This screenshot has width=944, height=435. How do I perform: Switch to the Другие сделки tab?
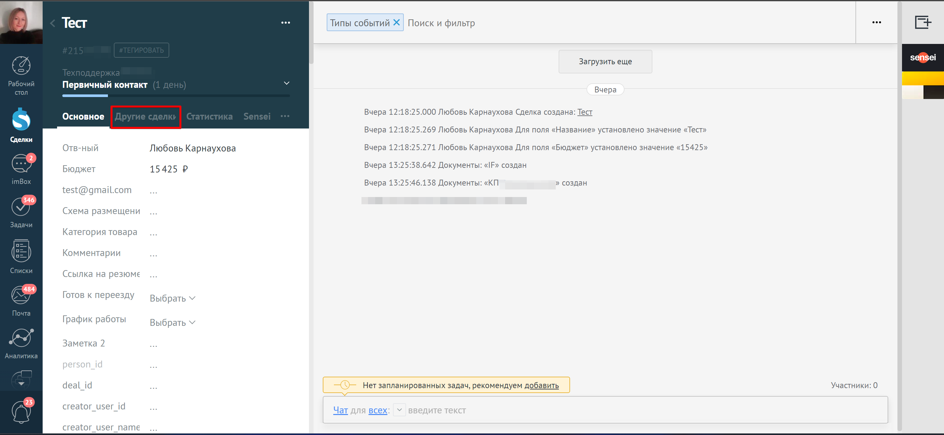point(146,116)
